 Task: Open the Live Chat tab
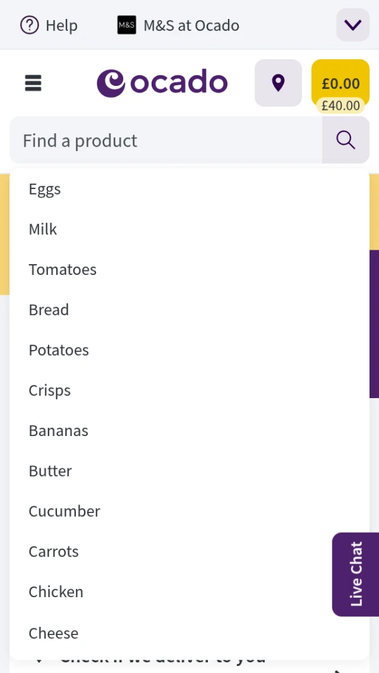pyautogui.click(x=356, y=574)
